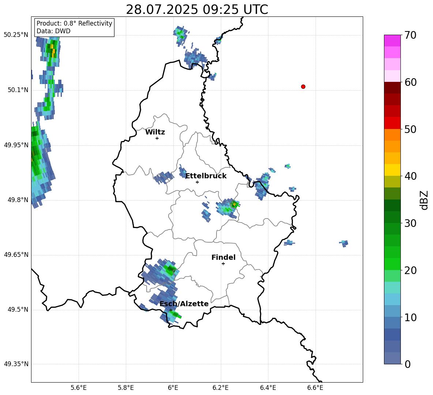Image resolution: width=433 pixels, height=395 pixels.
Task: Click the 6.4°E longitude label
Action: pyautogui.click(x=268, y=388)
